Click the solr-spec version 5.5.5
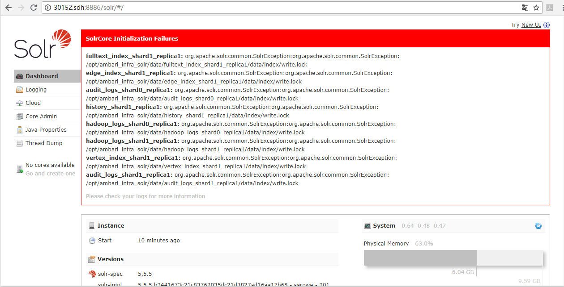This screenshot has width=564, height=287. tap(145, 274)
